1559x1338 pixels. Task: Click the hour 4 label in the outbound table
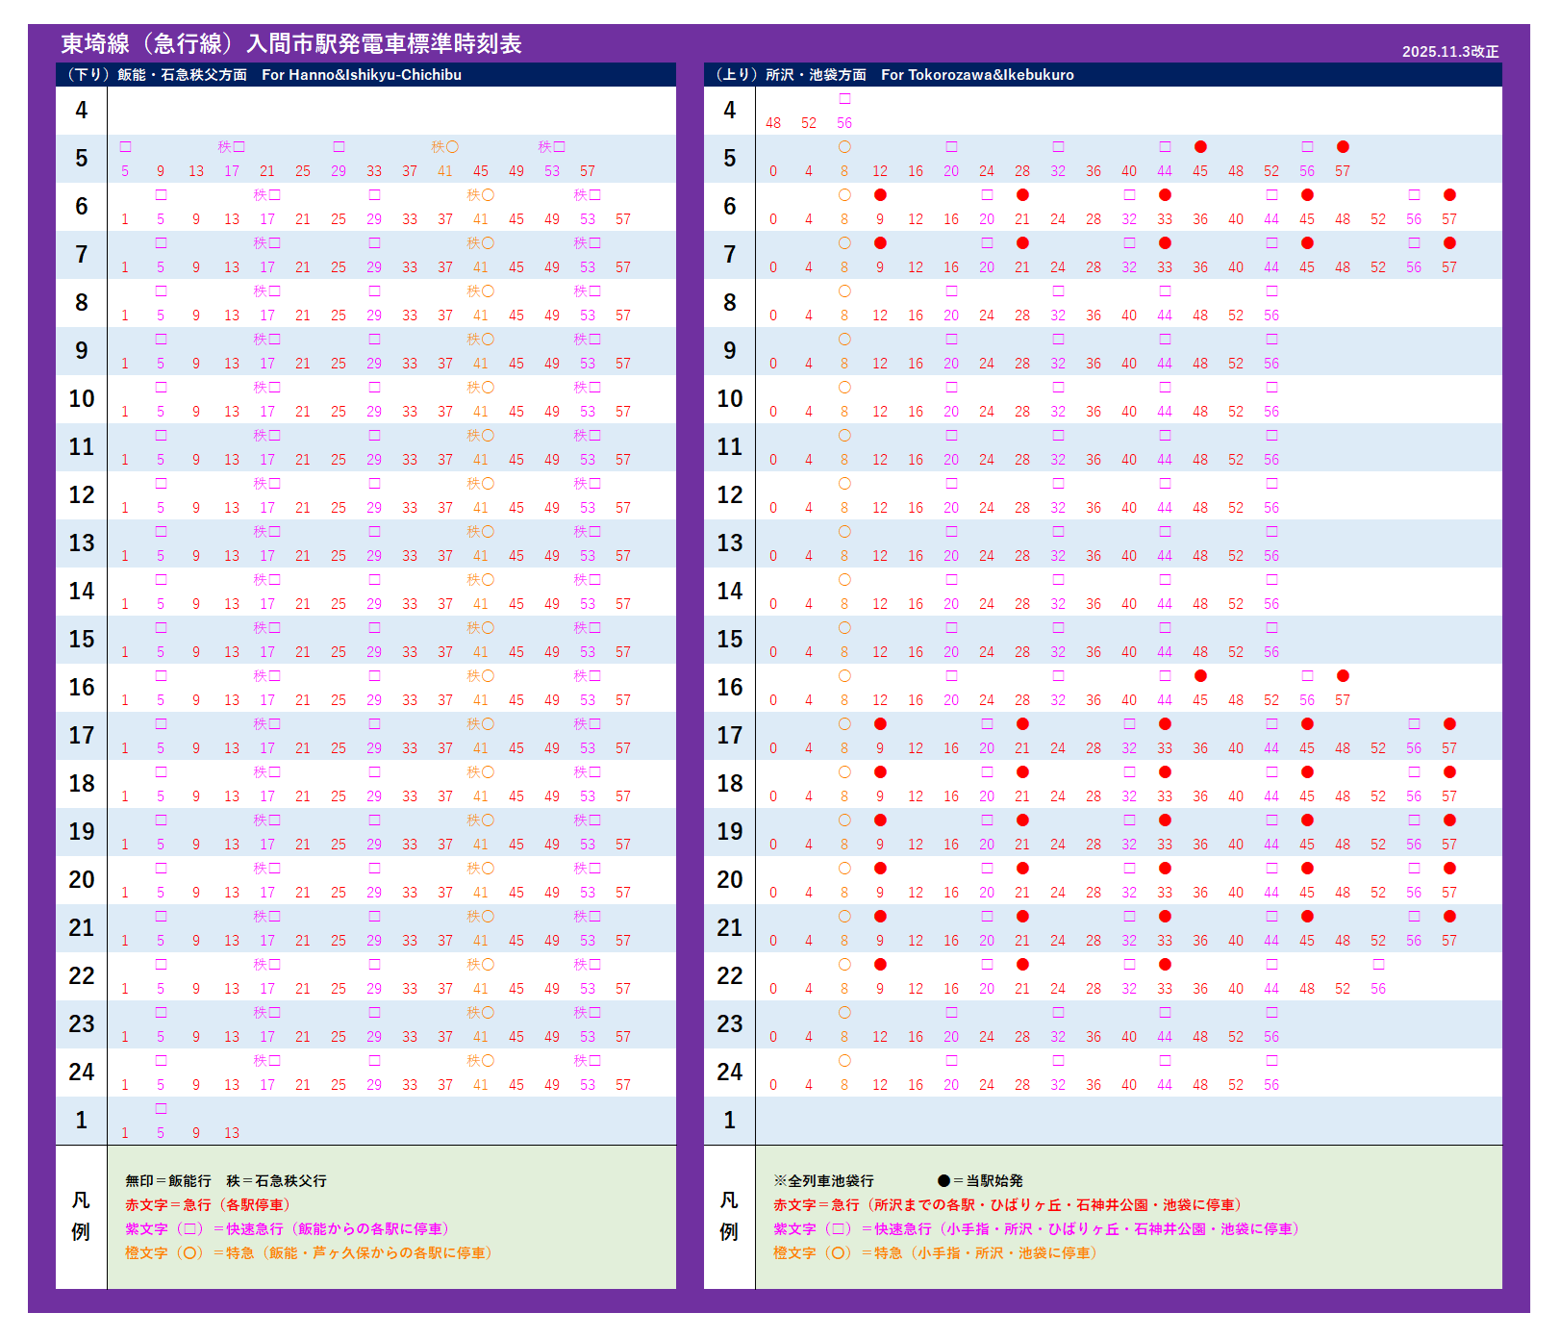click(82, 111)
